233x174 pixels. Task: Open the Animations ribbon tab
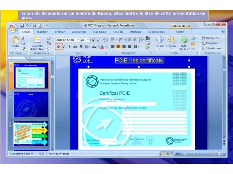point(79,32)
